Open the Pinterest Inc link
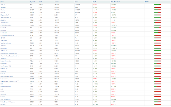Viewport: 171px width, 107px height. click(4, 69)
